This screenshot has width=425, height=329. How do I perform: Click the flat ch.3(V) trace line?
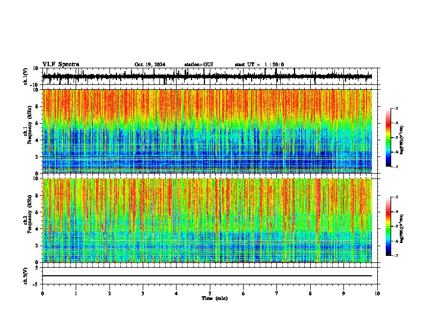pos(207,276)
